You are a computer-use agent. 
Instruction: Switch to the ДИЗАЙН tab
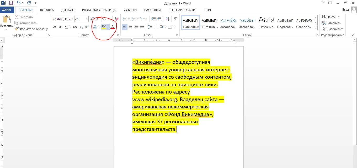[x=68, y=10]
